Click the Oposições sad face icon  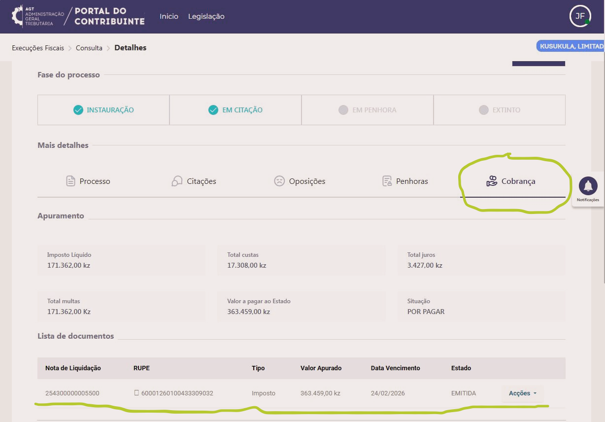coord(279,181)
